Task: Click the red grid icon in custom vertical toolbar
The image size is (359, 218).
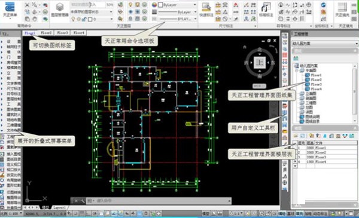Action: click(x=285, y=55)
